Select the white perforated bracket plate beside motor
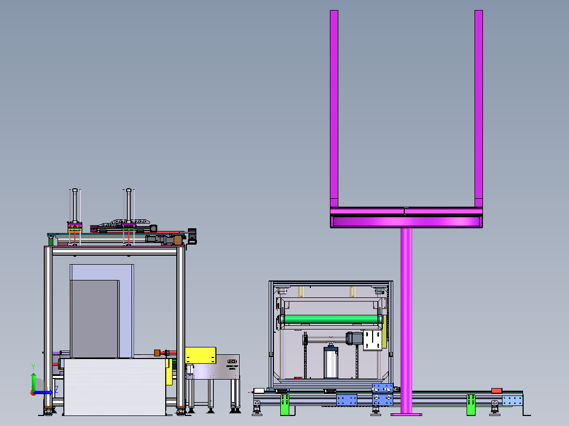 point(373,341)
